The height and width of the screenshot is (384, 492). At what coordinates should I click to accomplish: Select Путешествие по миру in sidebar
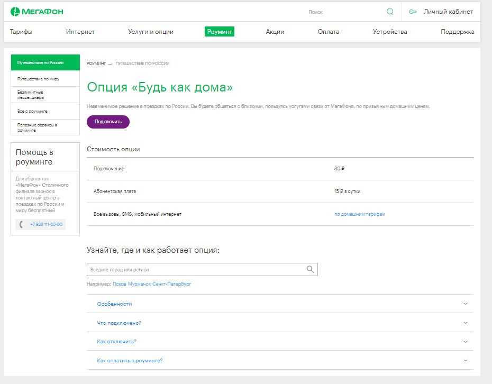pyautogui.click(x=38, y=79)
